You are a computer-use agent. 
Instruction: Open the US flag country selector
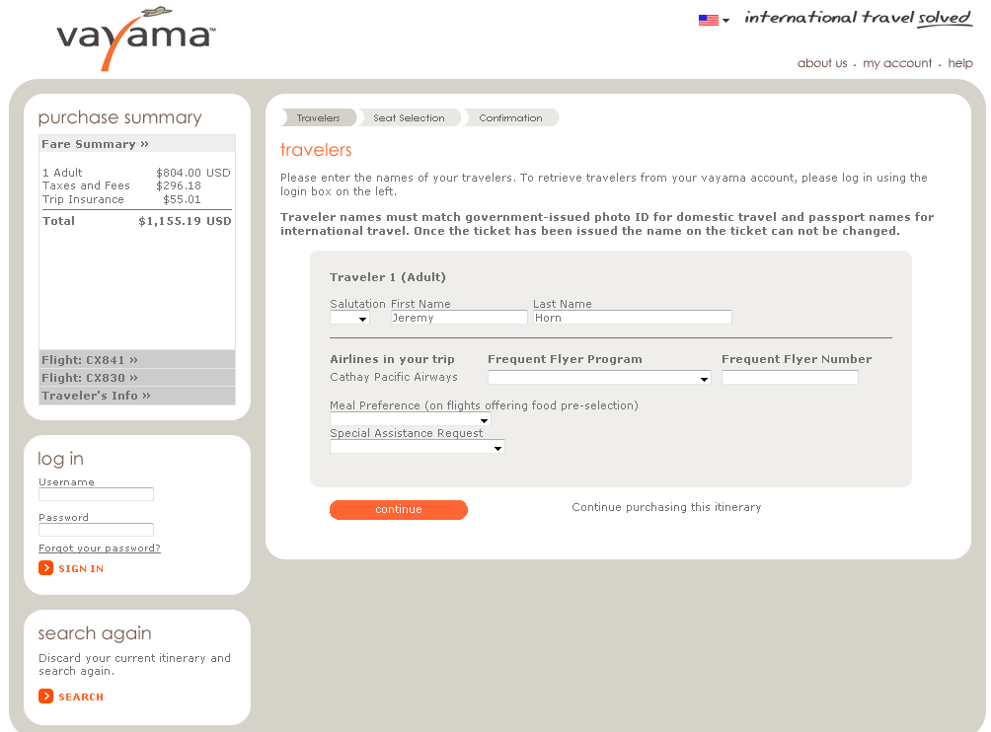pos(713,20)
